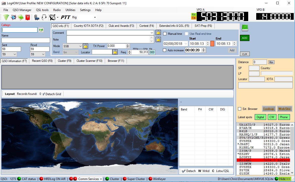Image resolution: width=295 pixels, height=182 pixels.
Task: Click the Detach Grid checkmark icon
Action: (44, 94)
